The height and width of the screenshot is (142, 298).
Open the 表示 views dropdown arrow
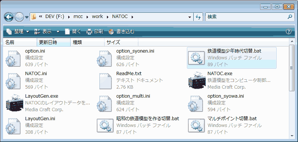[58, 32]
